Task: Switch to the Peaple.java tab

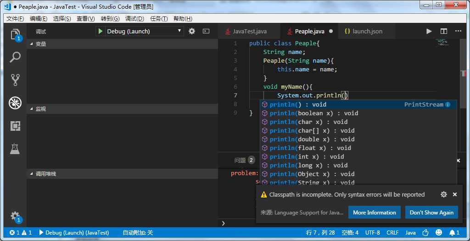Action: (309, 31)
